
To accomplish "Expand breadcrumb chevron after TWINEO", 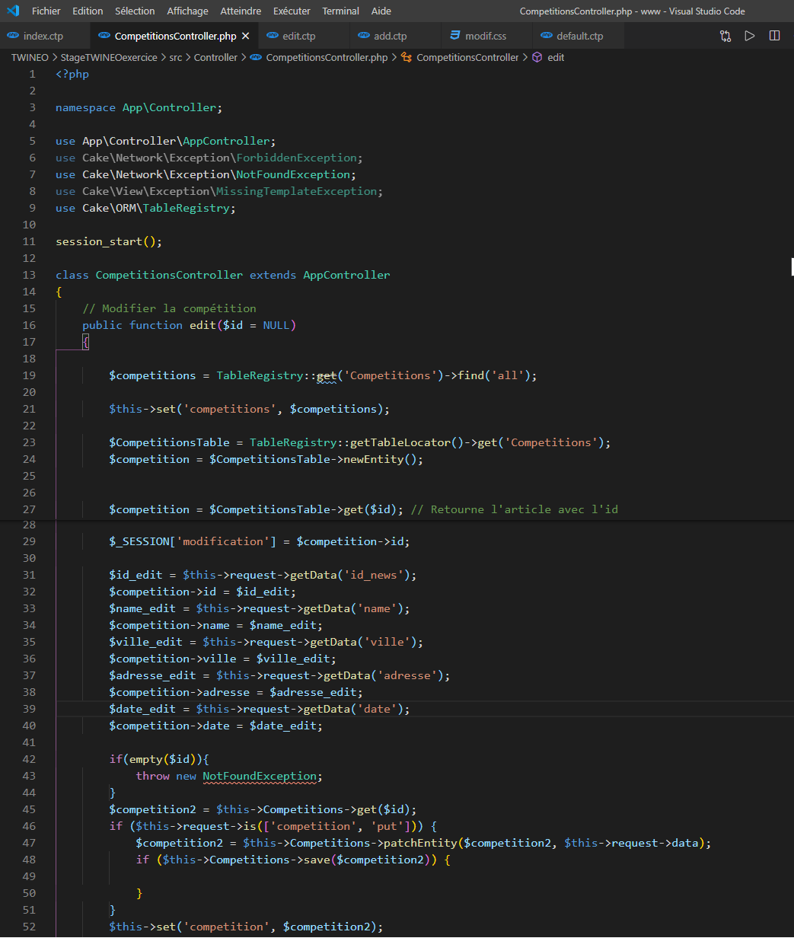I will (55, 57).
